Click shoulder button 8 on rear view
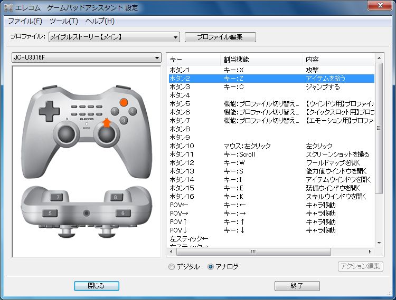The height and width of the screenshot is (300, 396). point(117,197)
